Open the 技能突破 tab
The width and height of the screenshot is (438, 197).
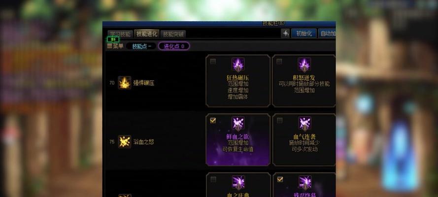click(173, 34)
